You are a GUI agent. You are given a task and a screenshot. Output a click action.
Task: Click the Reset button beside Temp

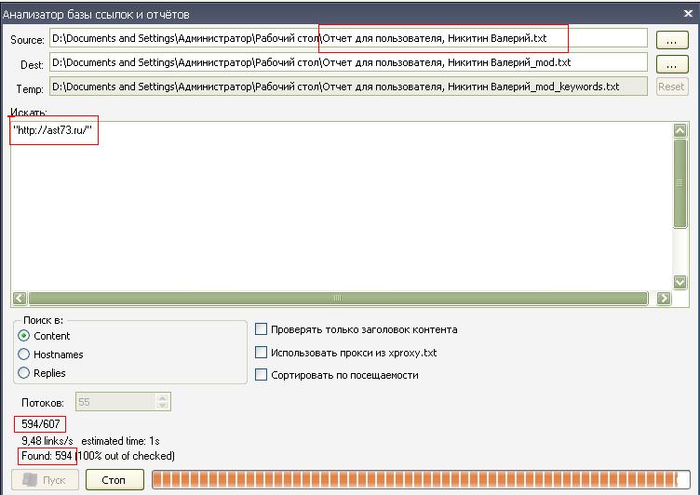point(671,87)
